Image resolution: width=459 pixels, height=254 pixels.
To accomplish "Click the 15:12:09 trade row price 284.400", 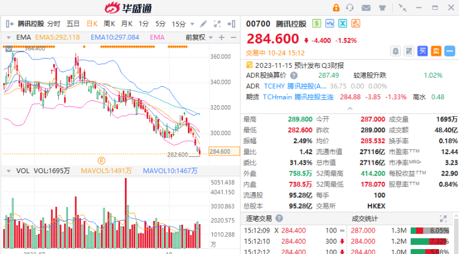I will click(x=294, y=231).
